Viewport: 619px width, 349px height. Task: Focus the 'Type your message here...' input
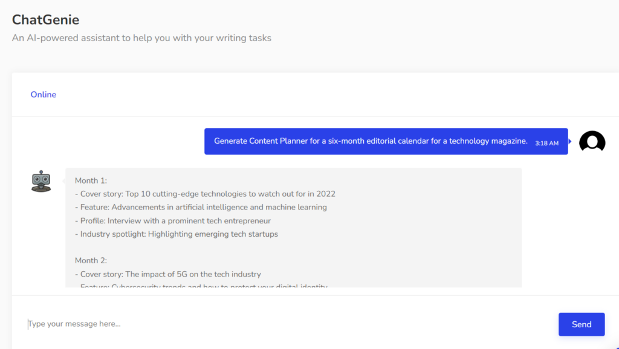coord(290,324)
